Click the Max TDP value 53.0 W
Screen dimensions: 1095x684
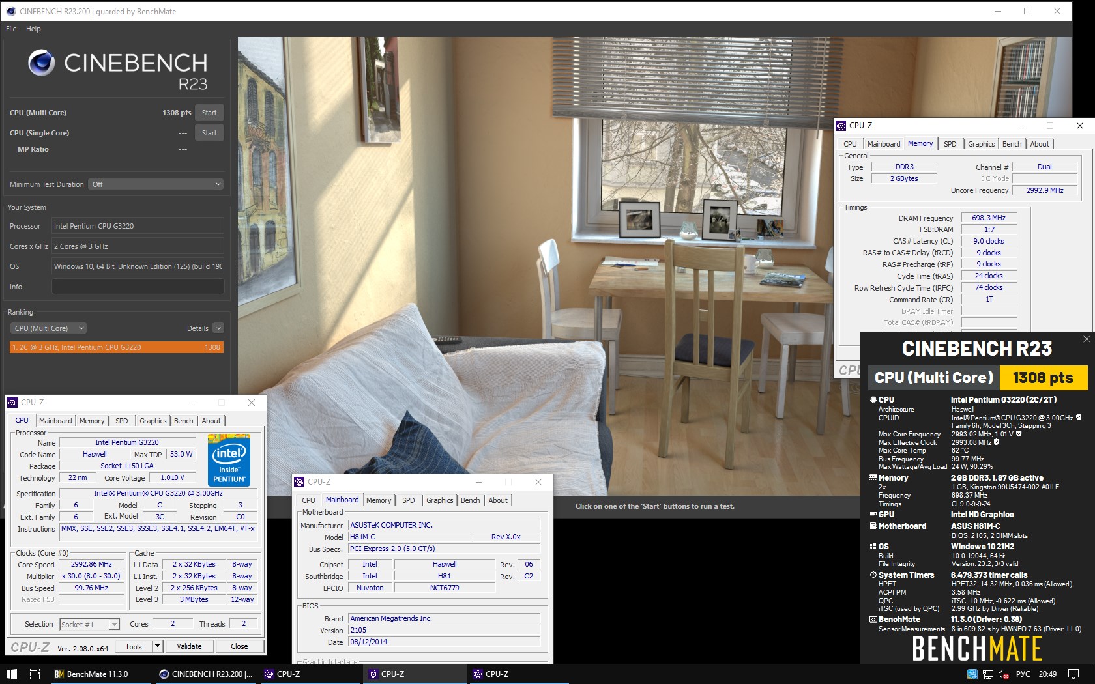coord(181,454)
